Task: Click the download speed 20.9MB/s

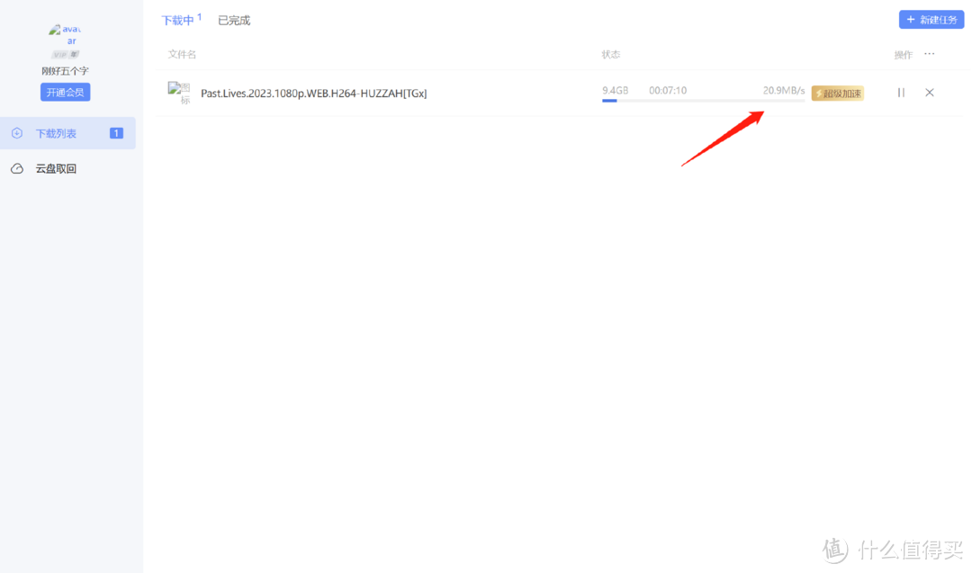Action: coord(784,91)
